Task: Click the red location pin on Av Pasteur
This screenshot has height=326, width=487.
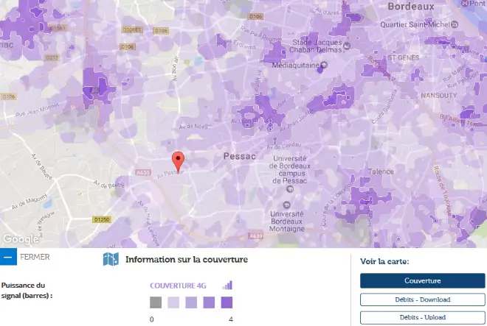Action: 178,163
